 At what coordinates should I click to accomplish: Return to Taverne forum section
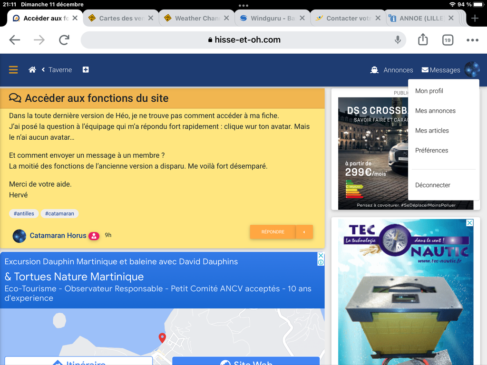point(60,70)
